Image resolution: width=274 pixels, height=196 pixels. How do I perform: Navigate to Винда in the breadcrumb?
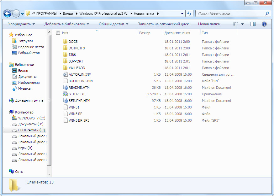pos(68,13)
